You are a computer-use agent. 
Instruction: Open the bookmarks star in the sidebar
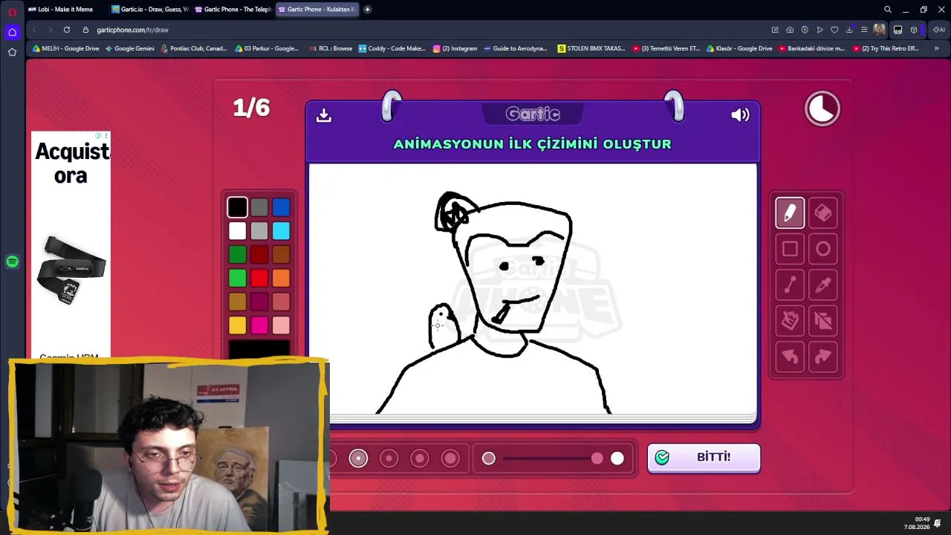[12, 52]
